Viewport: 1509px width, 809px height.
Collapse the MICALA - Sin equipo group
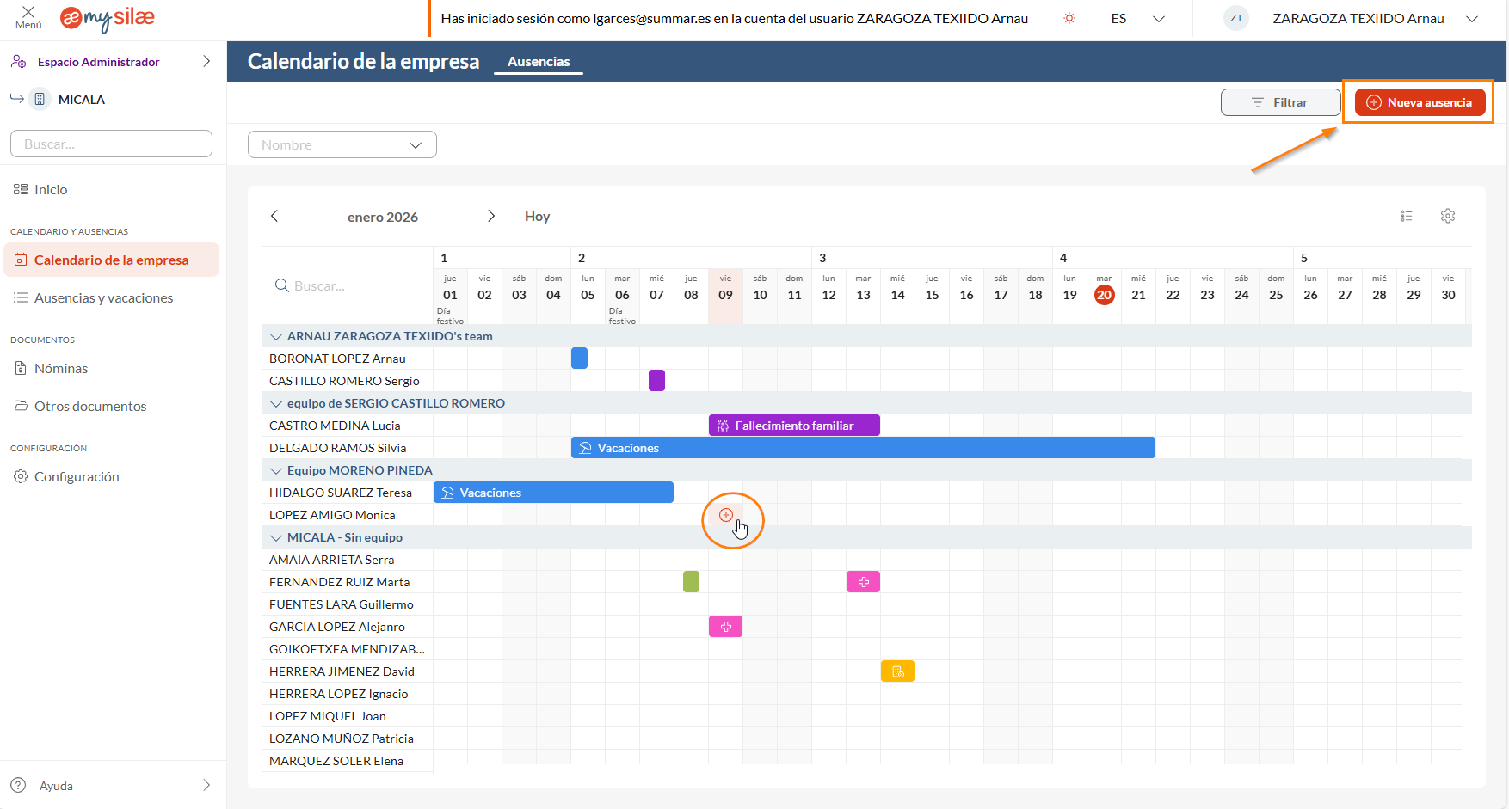coord(276,537)
